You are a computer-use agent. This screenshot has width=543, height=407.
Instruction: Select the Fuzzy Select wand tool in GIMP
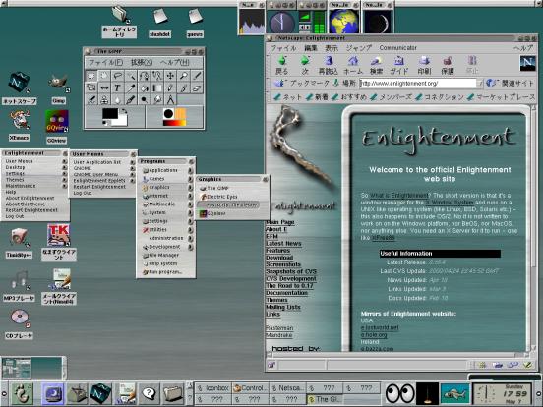click(x=131, y=76)
